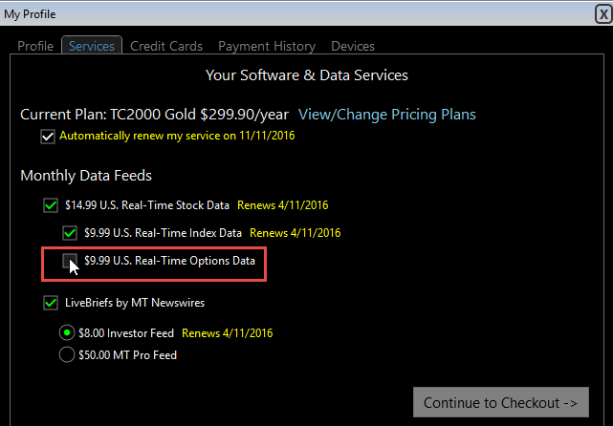Click renewal date beside Investor Feed
The height and width of the screenshot is (426, 613).
coord(228,333)
